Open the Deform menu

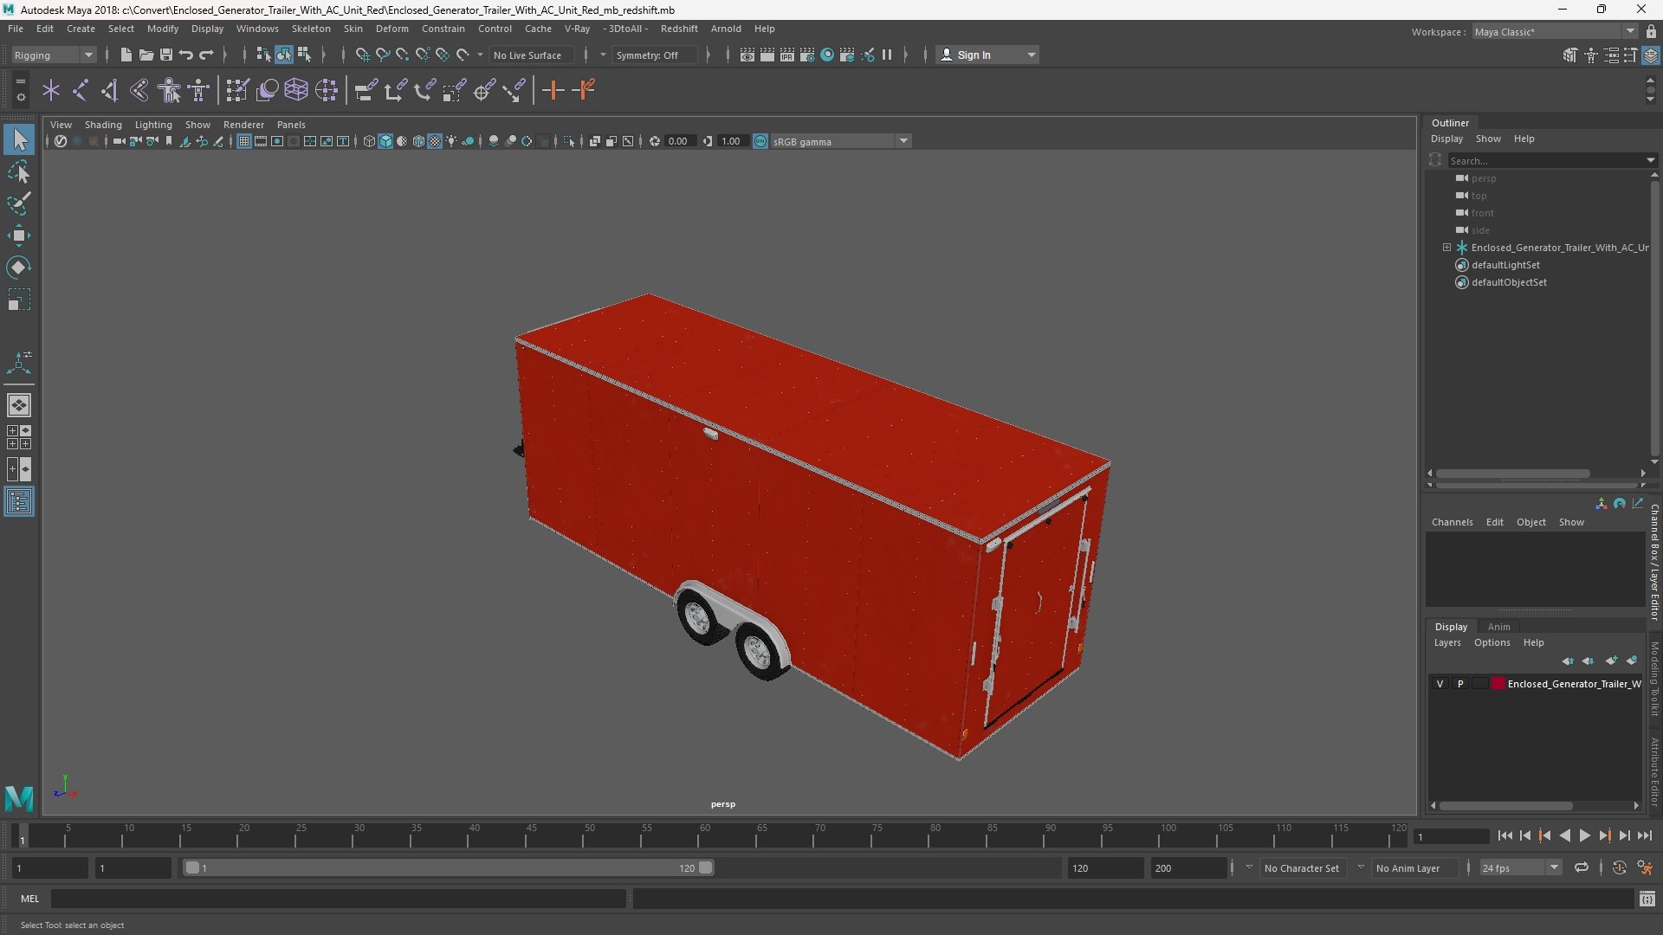pyautogui.click(x=391, y=29)
